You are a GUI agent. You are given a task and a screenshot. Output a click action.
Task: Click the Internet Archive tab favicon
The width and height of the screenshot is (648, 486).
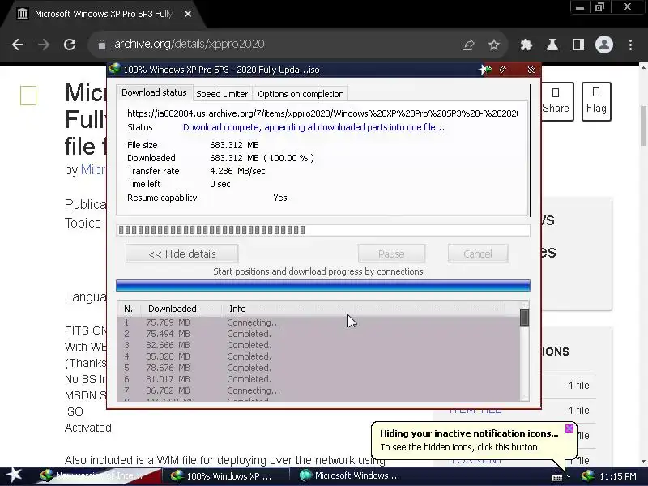tap(23, 14)
